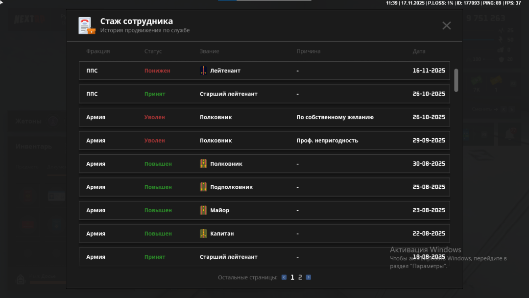The height and width of the screenshot is (298, 529).
Task: Go to next page with right arrow
Action: point(309,277)
